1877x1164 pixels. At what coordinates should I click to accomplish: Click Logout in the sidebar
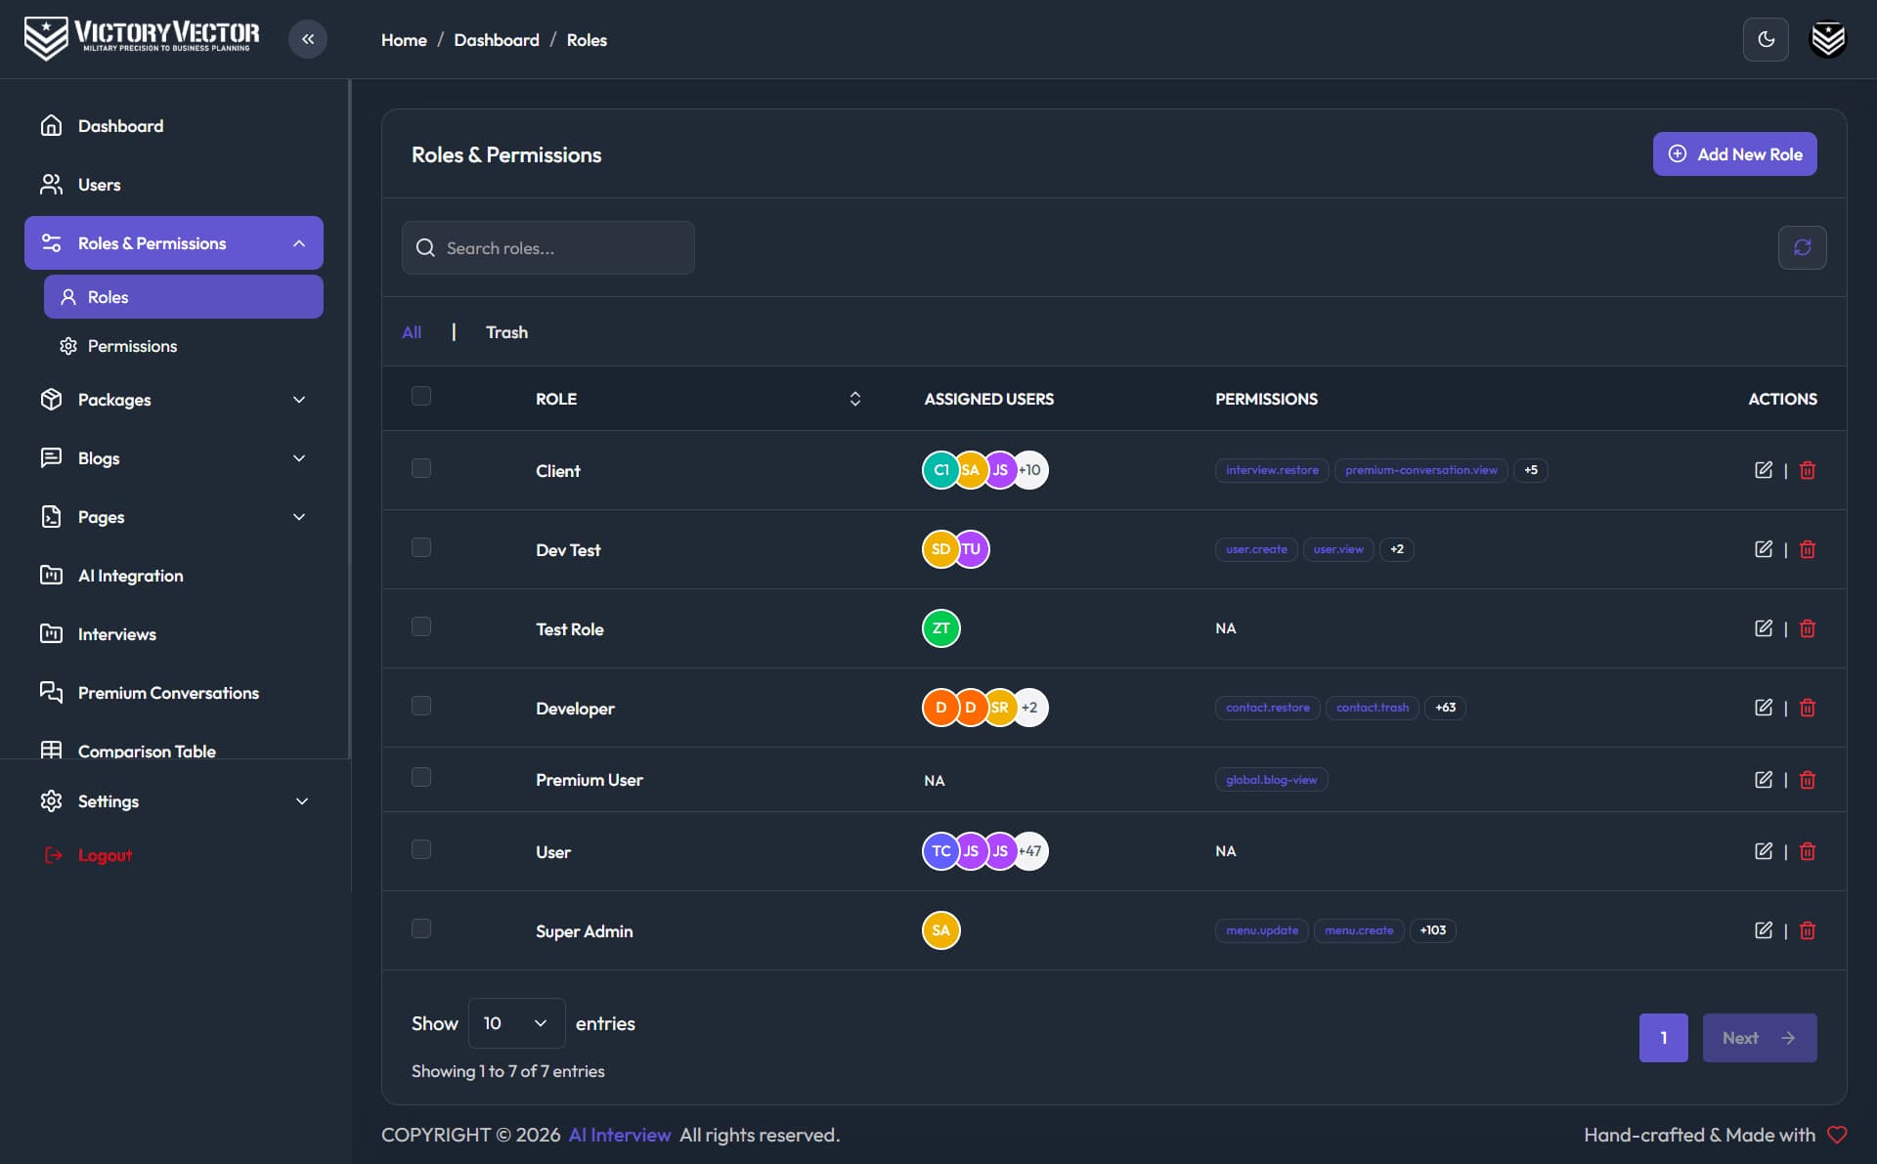point(88,855)
